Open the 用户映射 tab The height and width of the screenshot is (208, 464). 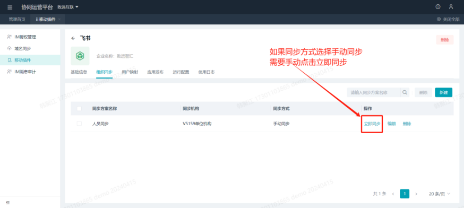130,72
